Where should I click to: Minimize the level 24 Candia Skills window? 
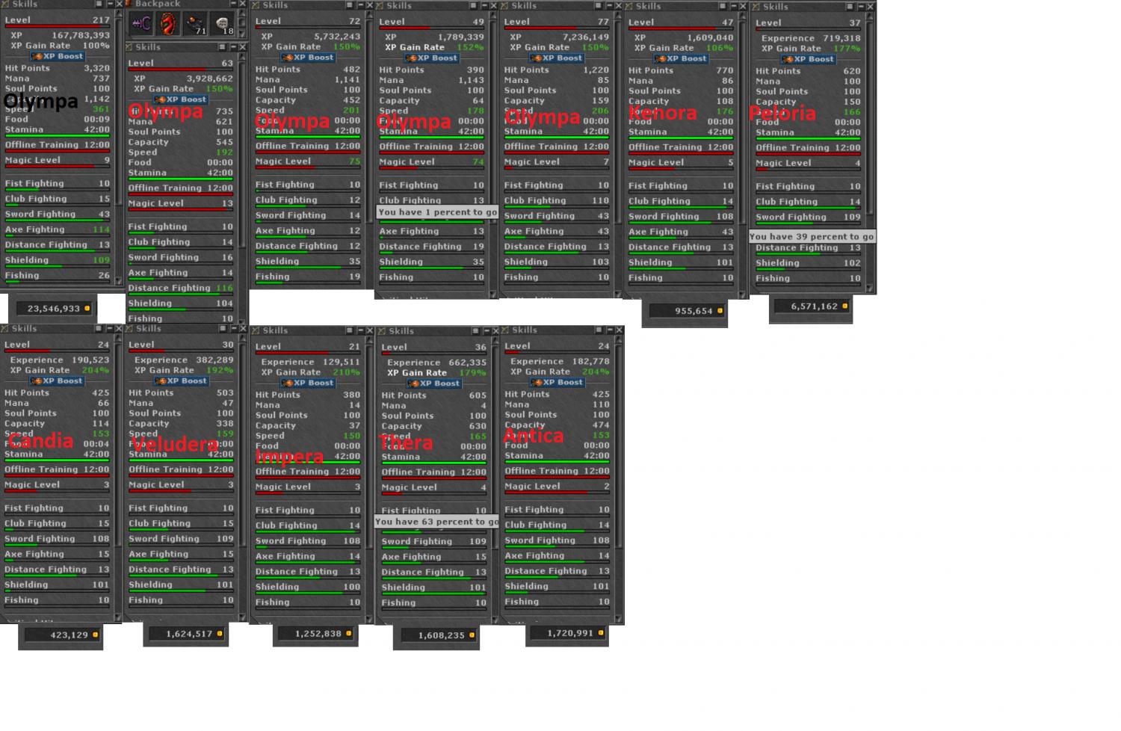coord(109,328)
